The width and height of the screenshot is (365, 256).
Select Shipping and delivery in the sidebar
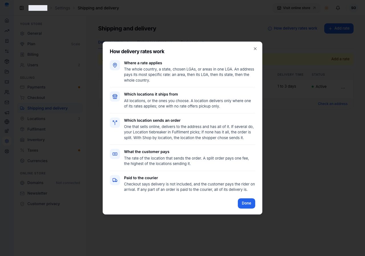coord(50,108)
